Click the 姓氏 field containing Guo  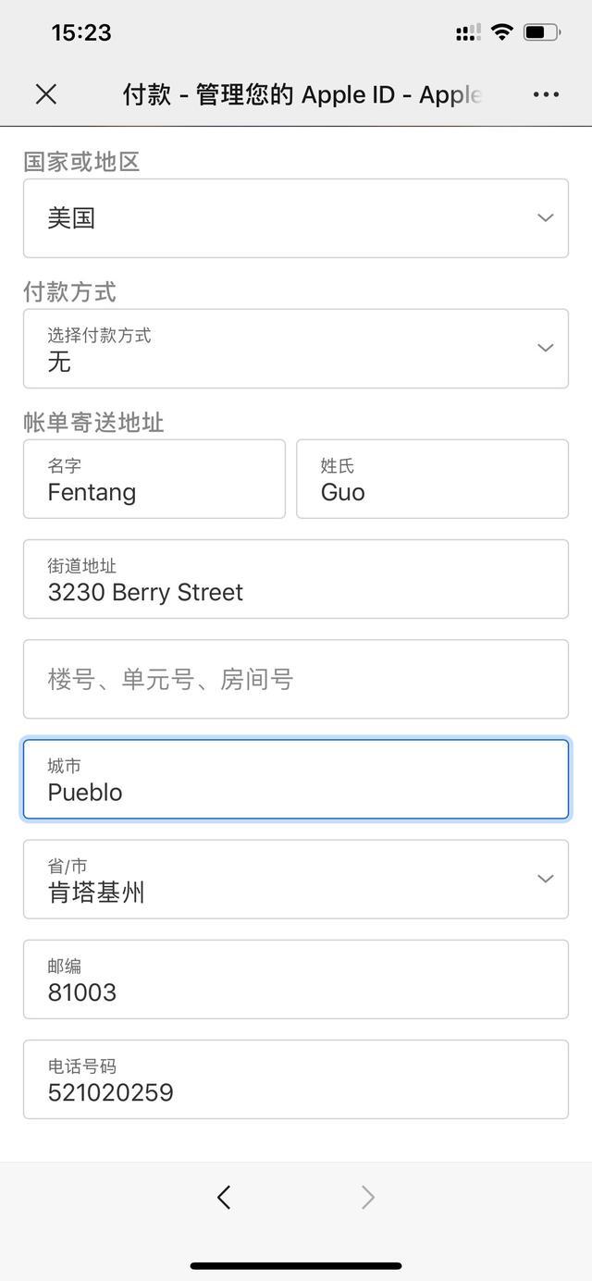[x=432, y=479]
